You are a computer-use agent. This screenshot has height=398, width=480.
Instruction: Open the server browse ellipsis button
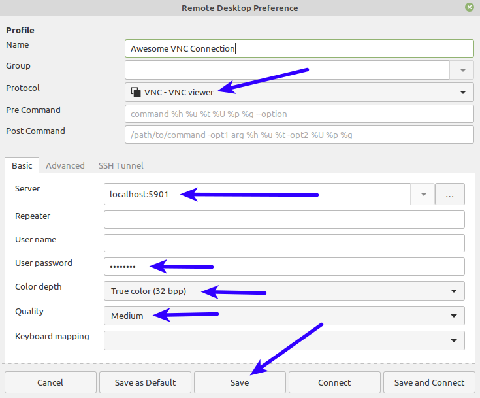450,194
